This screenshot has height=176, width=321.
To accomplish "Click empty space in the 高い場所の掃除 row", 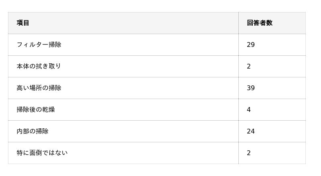I will pyautogui.click(x=149, y=88).
